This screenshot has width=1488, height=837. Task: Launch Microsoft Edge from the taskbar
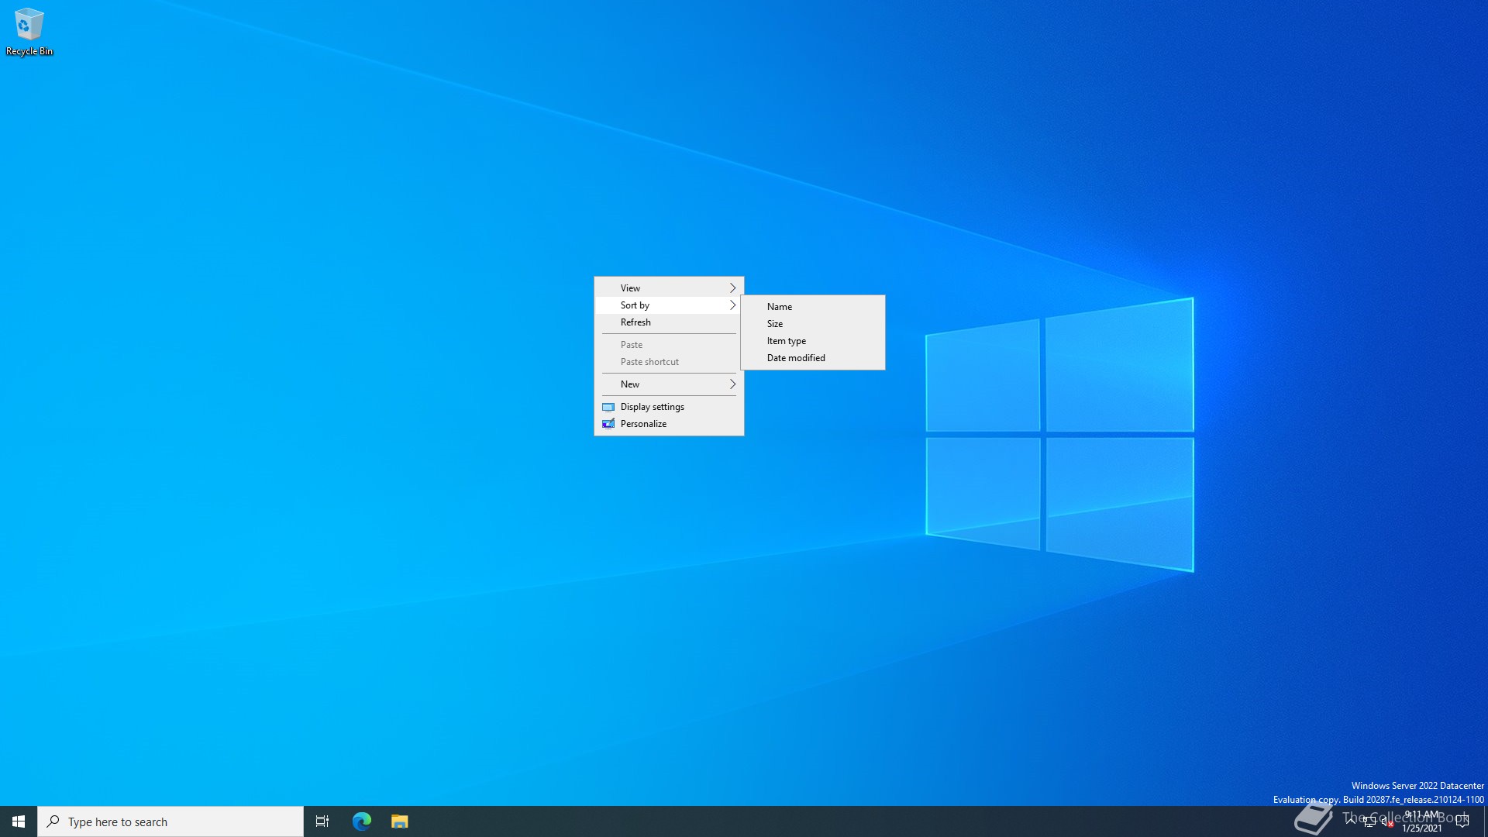[x=362, y=821]
